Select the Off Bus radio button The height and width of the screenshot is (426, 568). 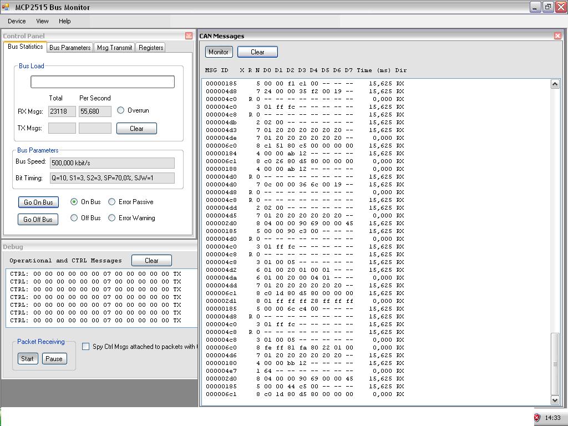pos(74,217)
